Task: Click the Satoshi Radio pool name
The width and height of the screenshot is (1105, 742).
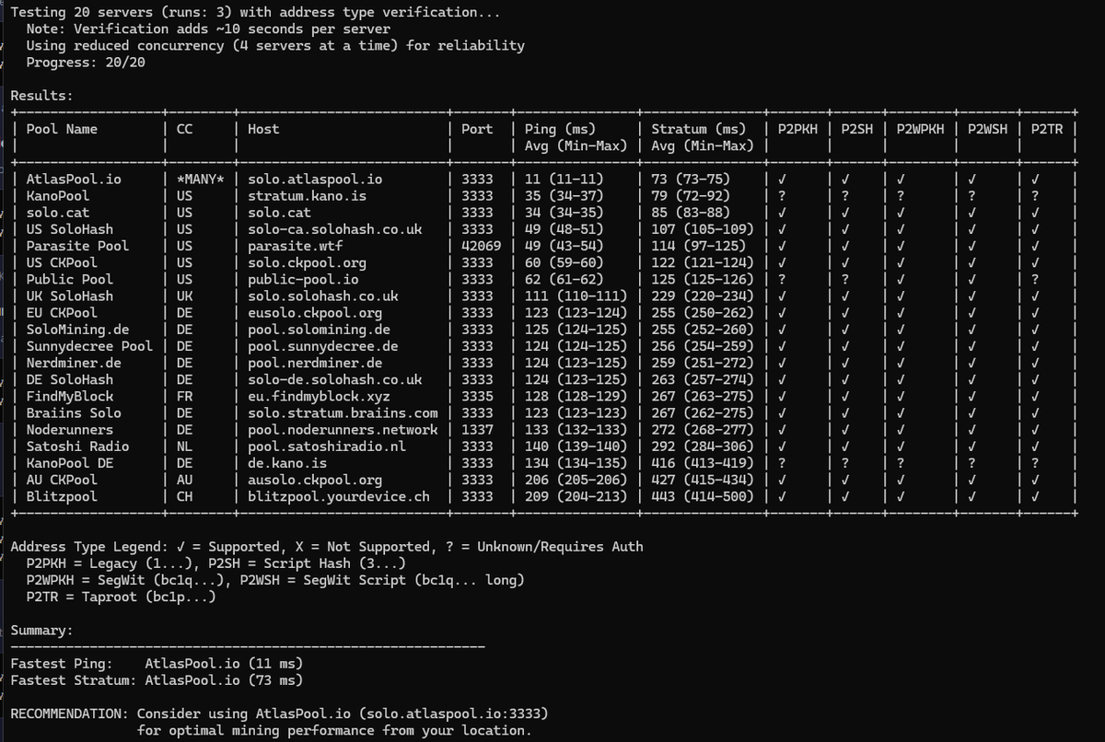Action: coord(77,446)
